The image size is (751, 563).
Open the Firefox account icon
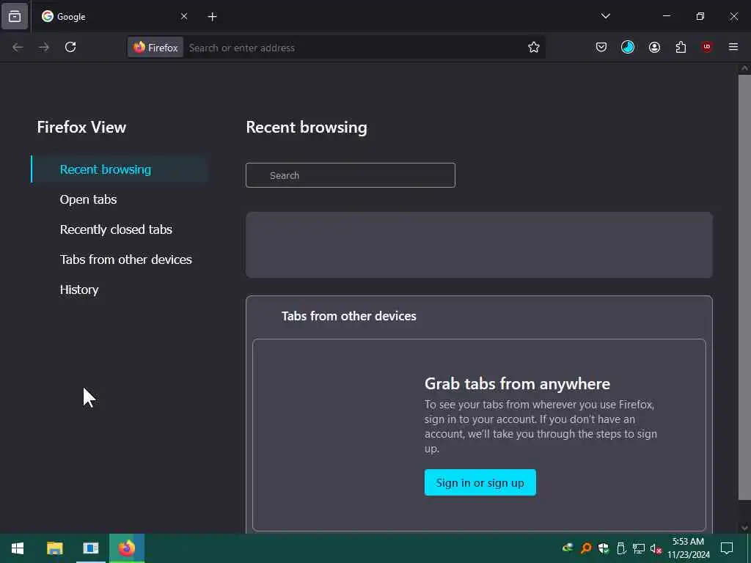[654, 47]
